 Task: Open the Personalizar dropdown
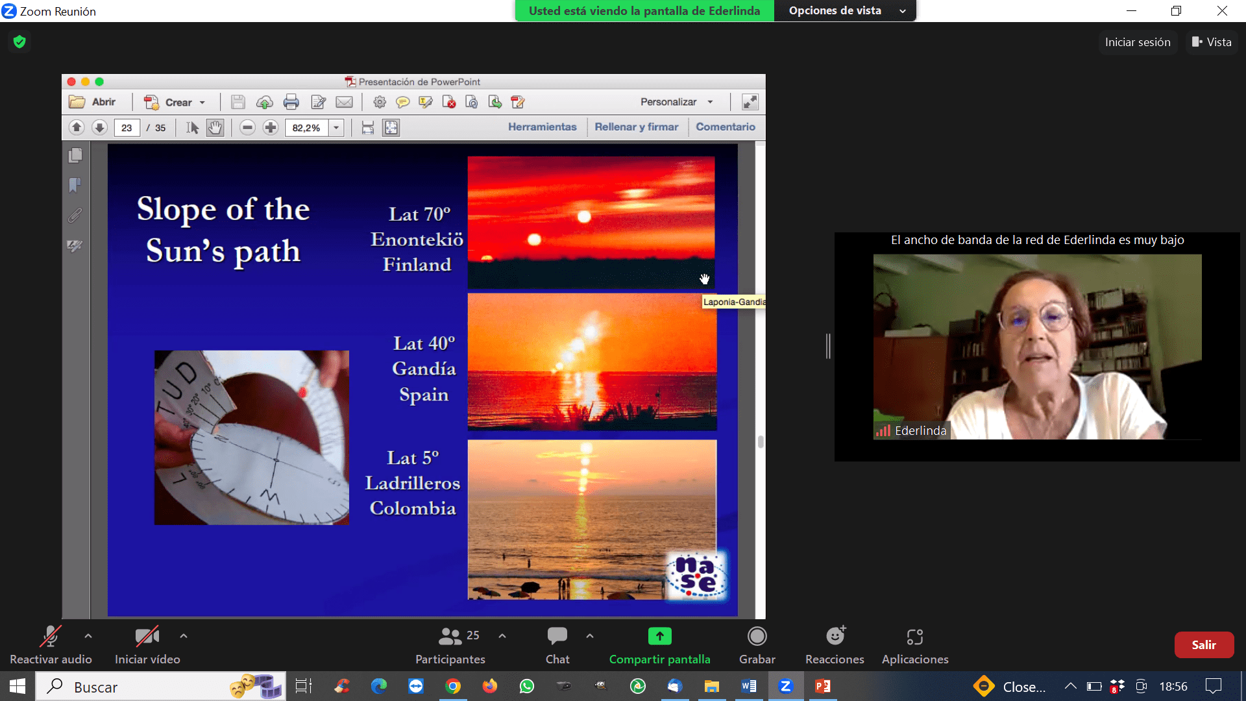tap(677, 102)
